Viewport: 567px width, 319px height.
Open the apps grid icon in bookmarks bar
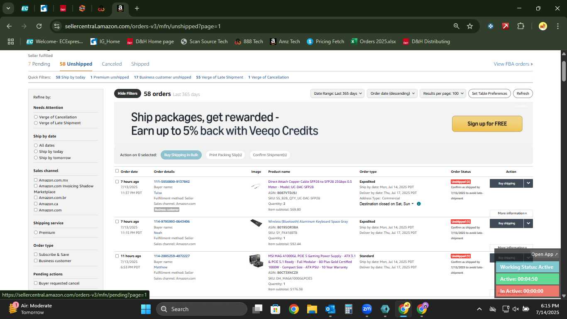point(11,42)
